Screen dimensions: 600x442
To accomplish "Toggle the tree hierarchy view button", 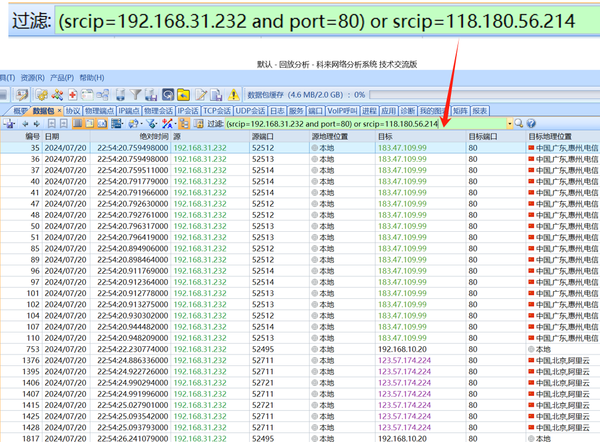I will [x=184, y=124].
